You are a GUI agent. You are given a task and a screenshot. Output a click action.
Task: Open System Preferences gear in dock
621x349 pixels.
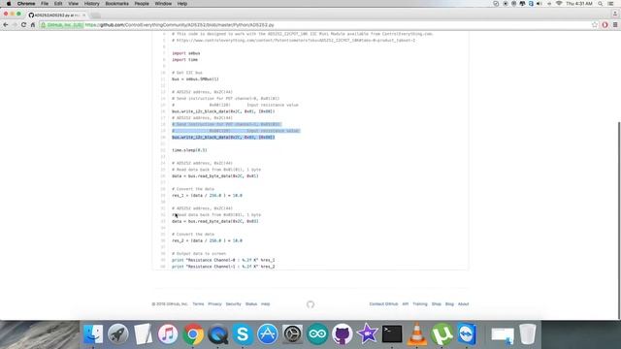coord(292,333)
